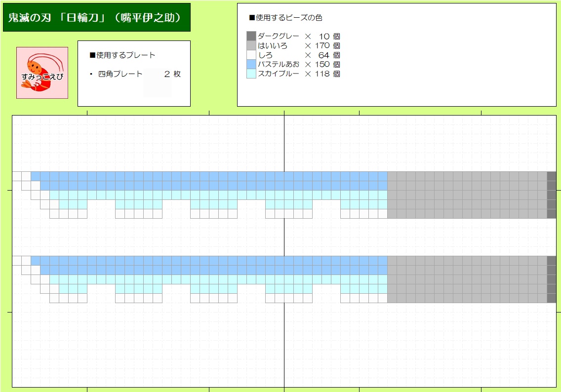Click the スカイブルー label text
Viewport: 561px width, 392px height.
click(x=279, y=74)
